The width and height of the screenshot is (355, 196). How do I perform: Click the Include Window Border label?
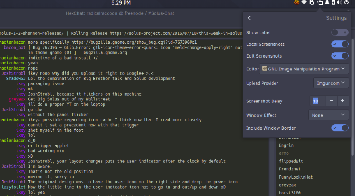[271, 128]
